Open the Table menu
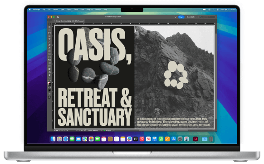264x164 pixels. (x=76, y=10)
